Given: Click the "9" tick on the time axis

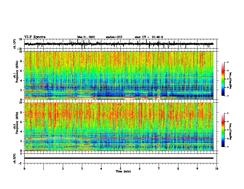Looking at the screenshot, I should point(197,169).
